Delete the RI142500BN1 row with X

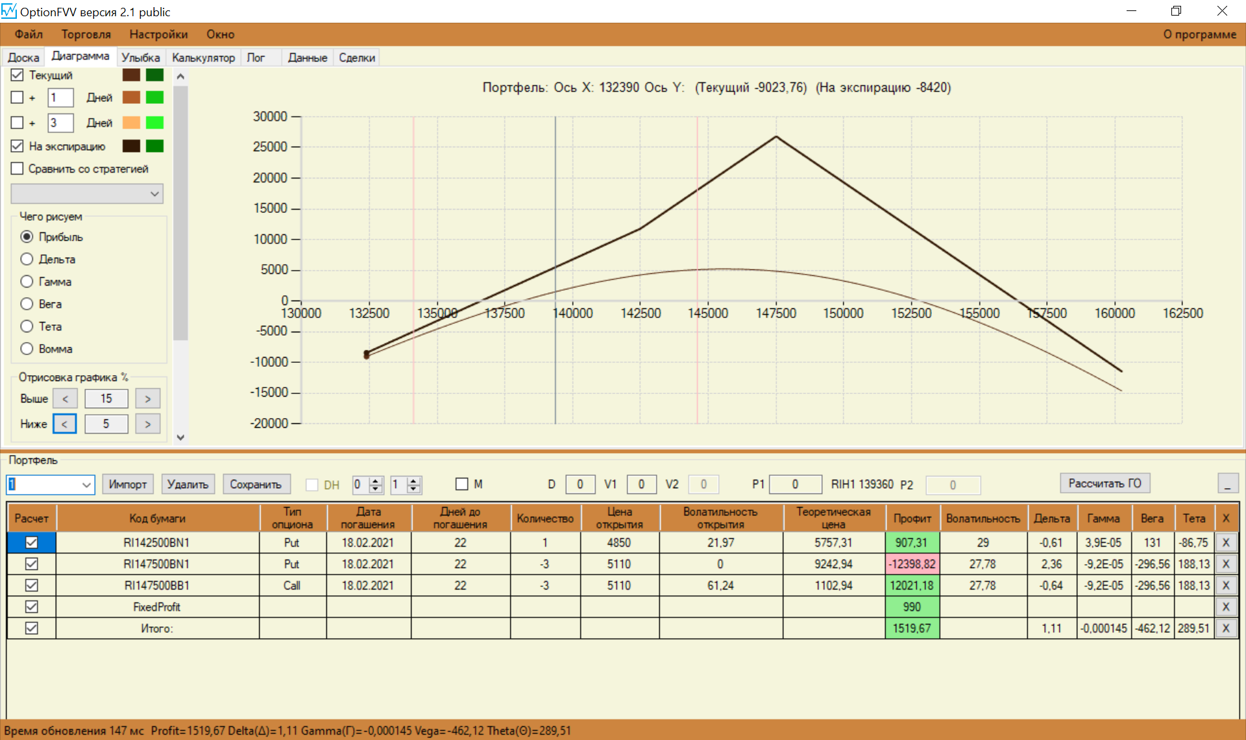click(x=1226, y=543)
